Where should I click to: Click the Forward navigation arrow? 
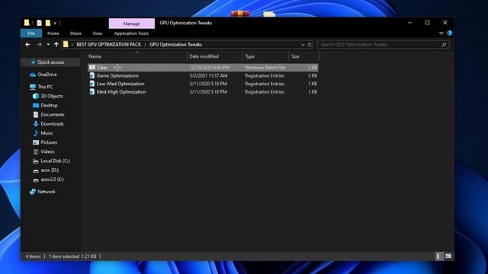point(39,45)
